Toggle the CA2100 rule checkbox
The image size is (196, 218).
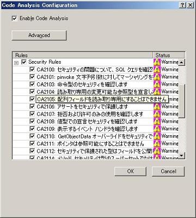pos(32,69)
